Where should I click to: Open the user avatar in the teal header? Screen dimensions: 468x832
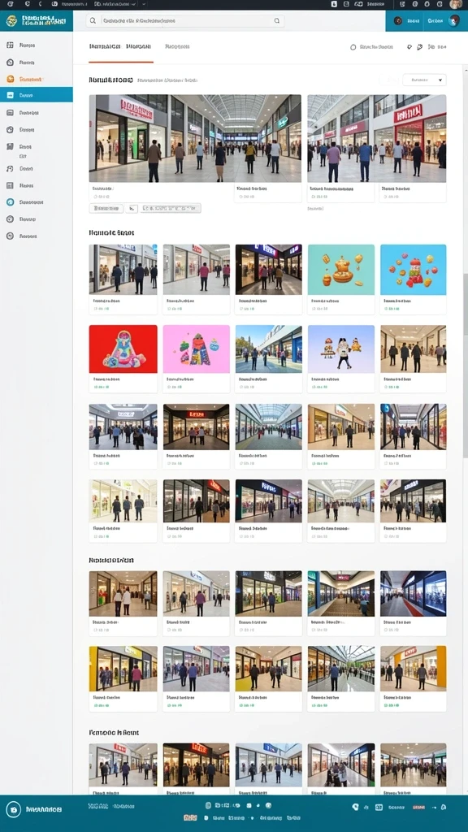coord(453,20)
